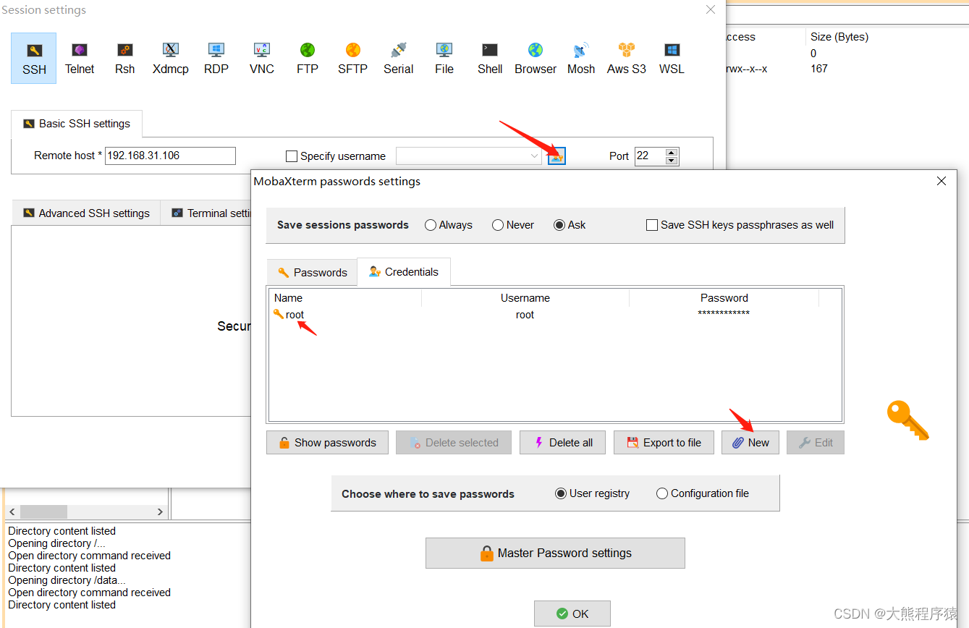Select the SFTP session icon
This screenshot has height=628, width=969.
(x=352, y=58)
